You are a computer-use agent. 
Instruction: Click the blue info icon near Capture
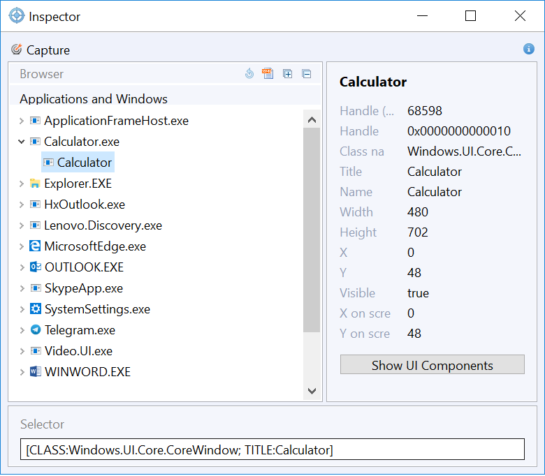[x=529, y=49]
